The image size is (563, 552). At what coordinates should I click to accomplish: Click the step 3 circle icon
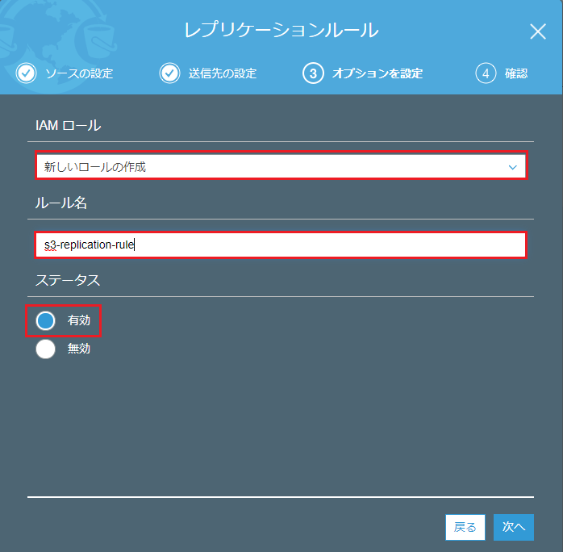[313, 73]
